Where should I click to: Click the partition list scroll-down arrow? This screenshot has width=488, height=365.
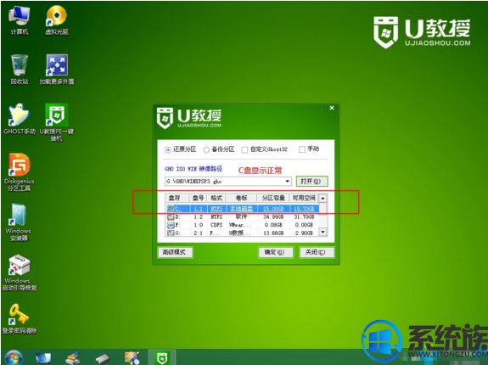tap(323, 232)
